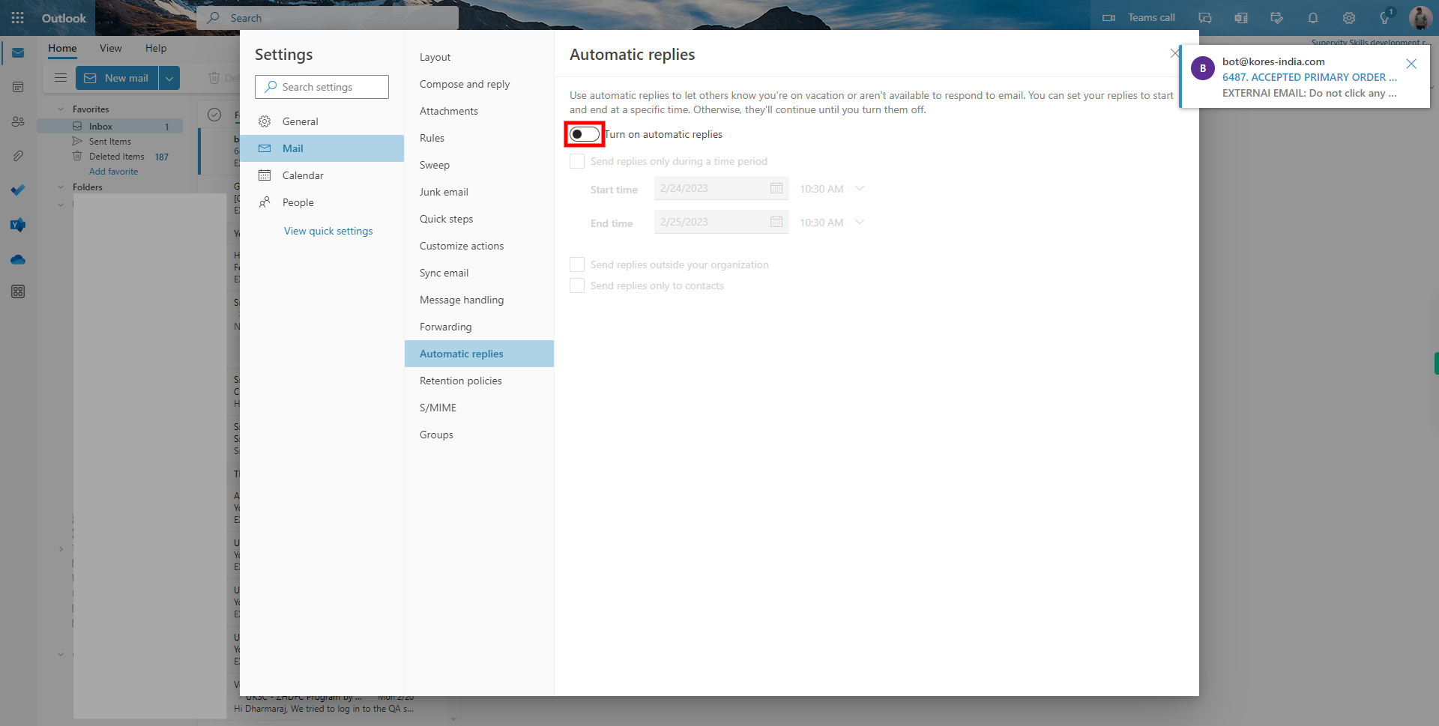Open Quick steps settings
1439x726 pixels.
point(479,219)
